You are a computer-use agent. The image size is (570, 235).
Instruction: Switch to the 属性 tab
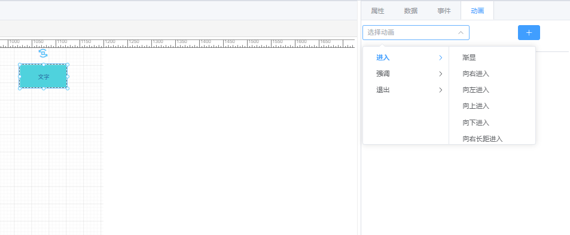tap(377, 11)
